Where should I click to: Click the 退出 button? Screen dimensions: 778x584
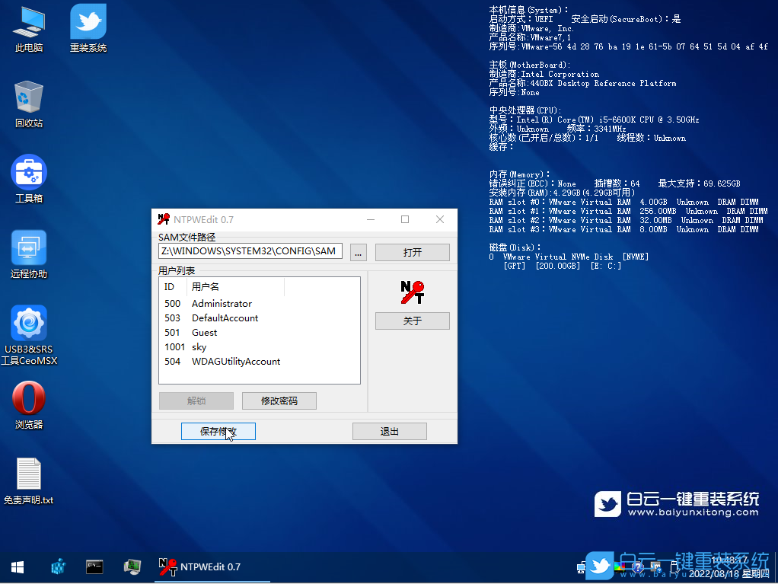[389, 432]
